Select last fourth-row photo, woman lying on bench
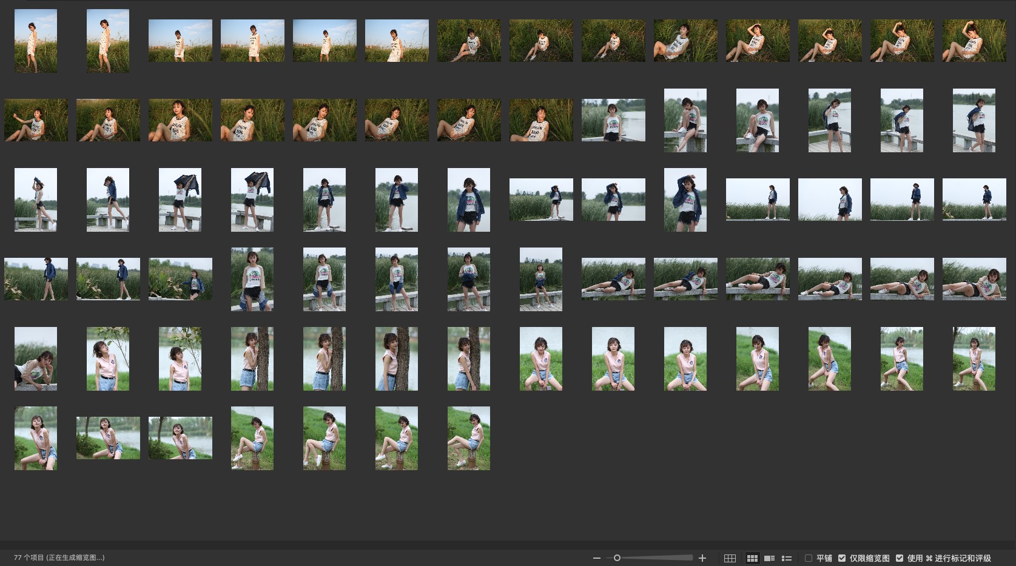 974,279
